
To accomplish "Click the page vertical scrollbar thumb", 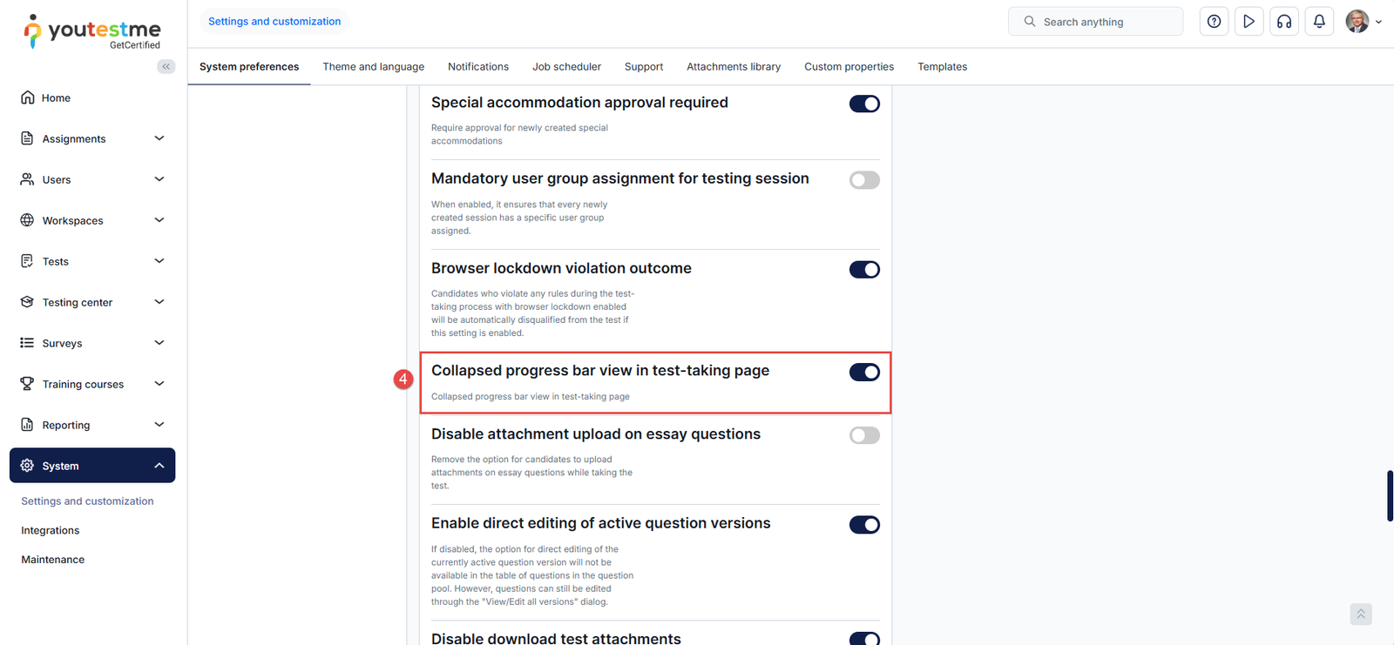I will [x=1390, y=495].
